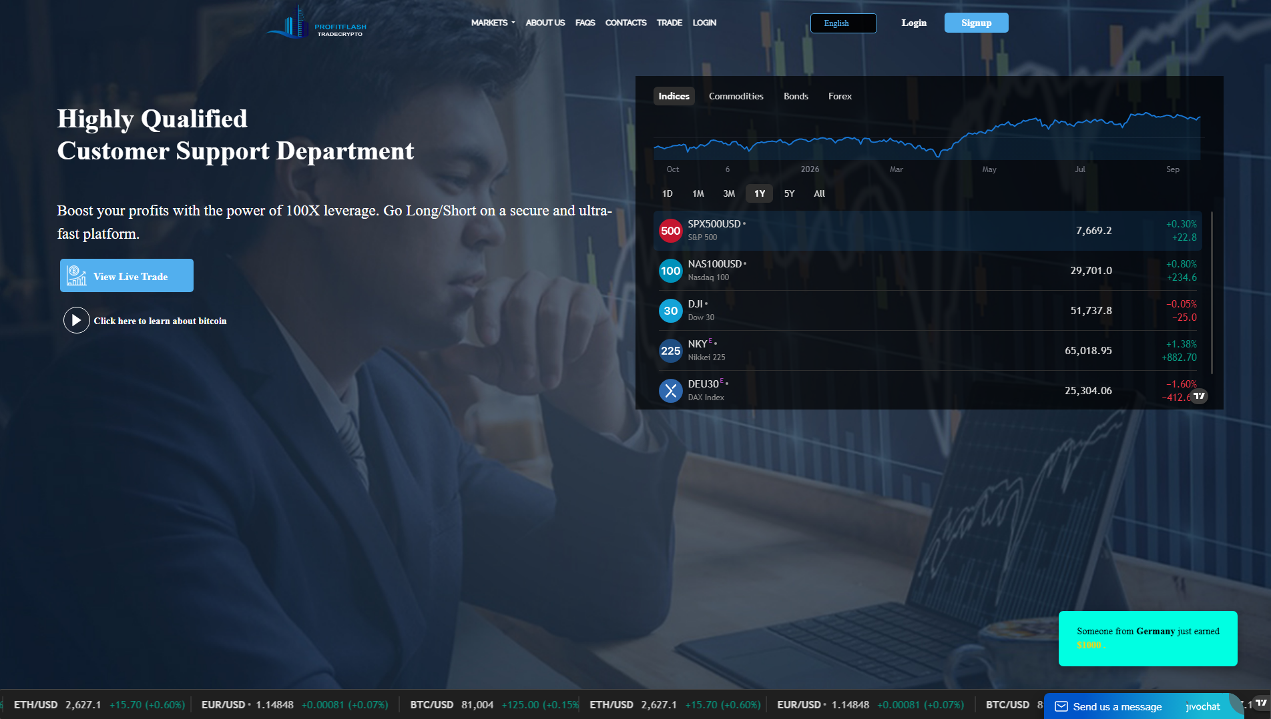Click the Dow 30 badge icon
Image resolution: width=1271 pixels, height=719 pixels.
pos(670,311)
